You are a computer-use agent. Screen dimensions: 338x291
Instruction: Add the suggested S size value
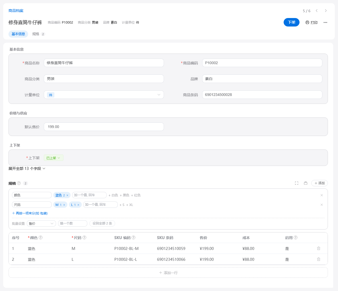[122, 205]
